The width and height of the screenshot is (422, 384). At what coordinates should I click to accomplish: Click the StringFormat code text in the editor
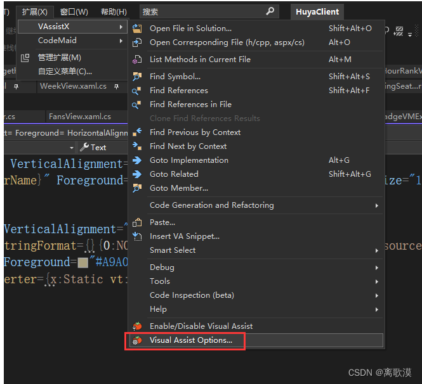[x=41, y=246]
